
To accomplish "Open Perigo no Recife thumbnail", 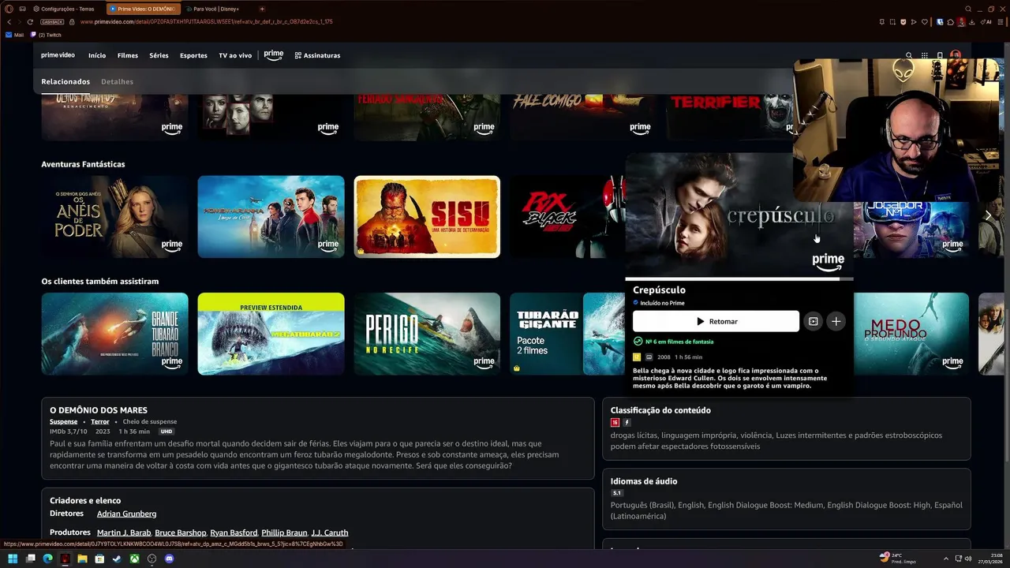I will (427, 334).
